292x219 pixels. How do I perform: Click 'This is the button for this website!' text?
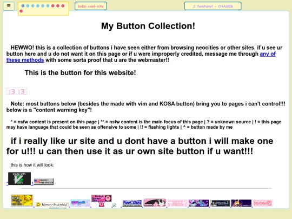coord(80,72)
